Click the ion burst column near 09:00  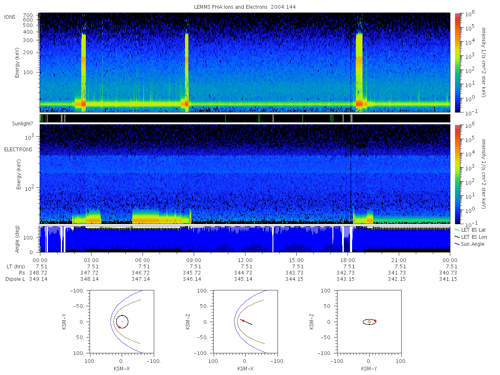pyautogui.click(x=186, y=73)
